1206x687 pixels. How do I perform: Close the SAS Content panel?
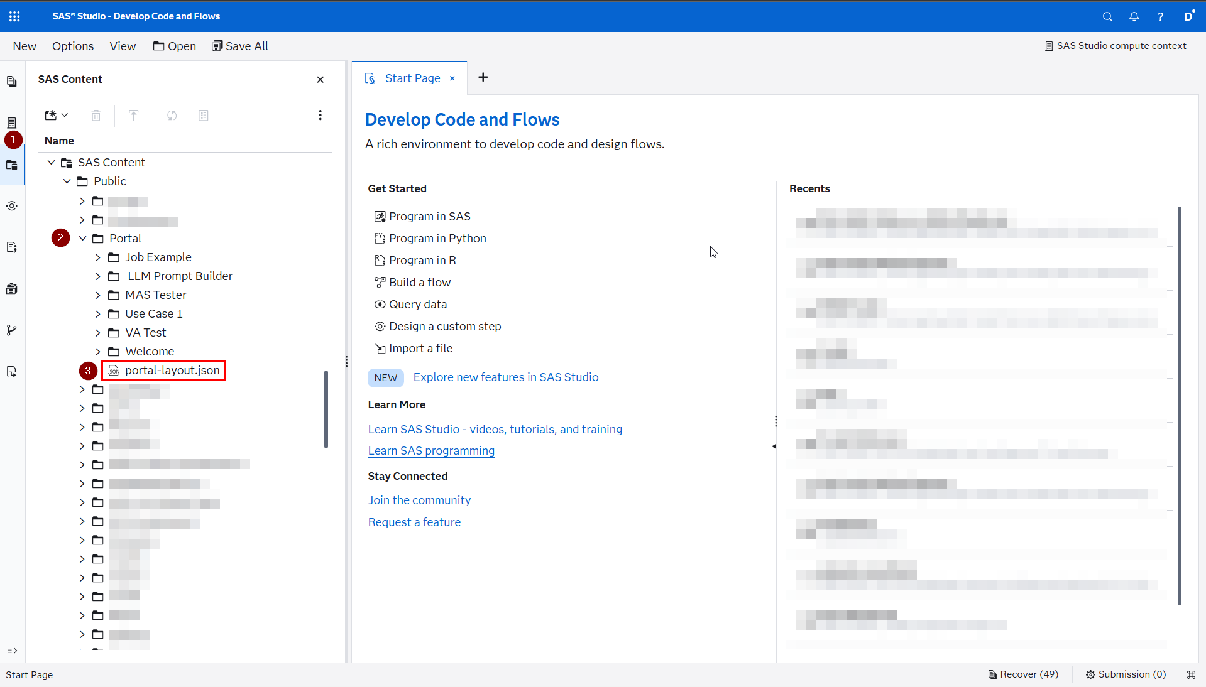[321, 80]
